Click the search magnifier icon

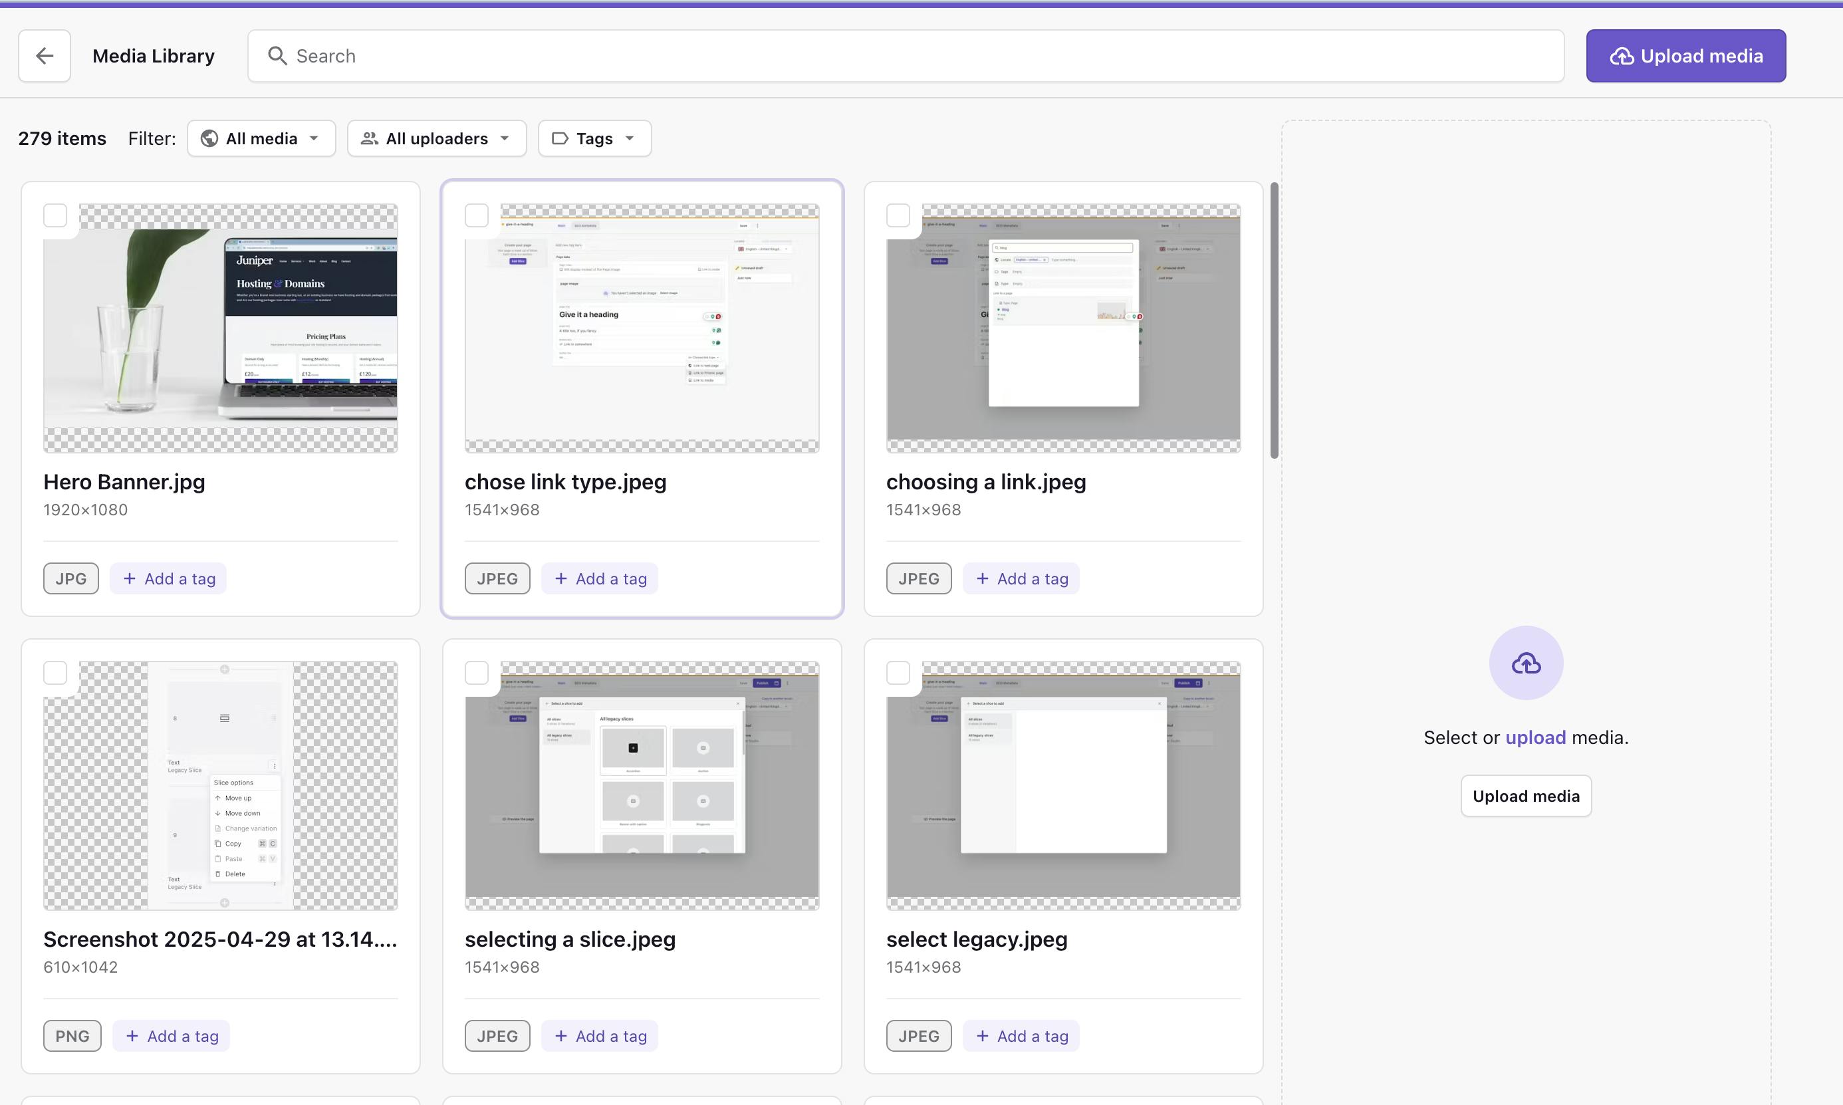coord(277,56)
